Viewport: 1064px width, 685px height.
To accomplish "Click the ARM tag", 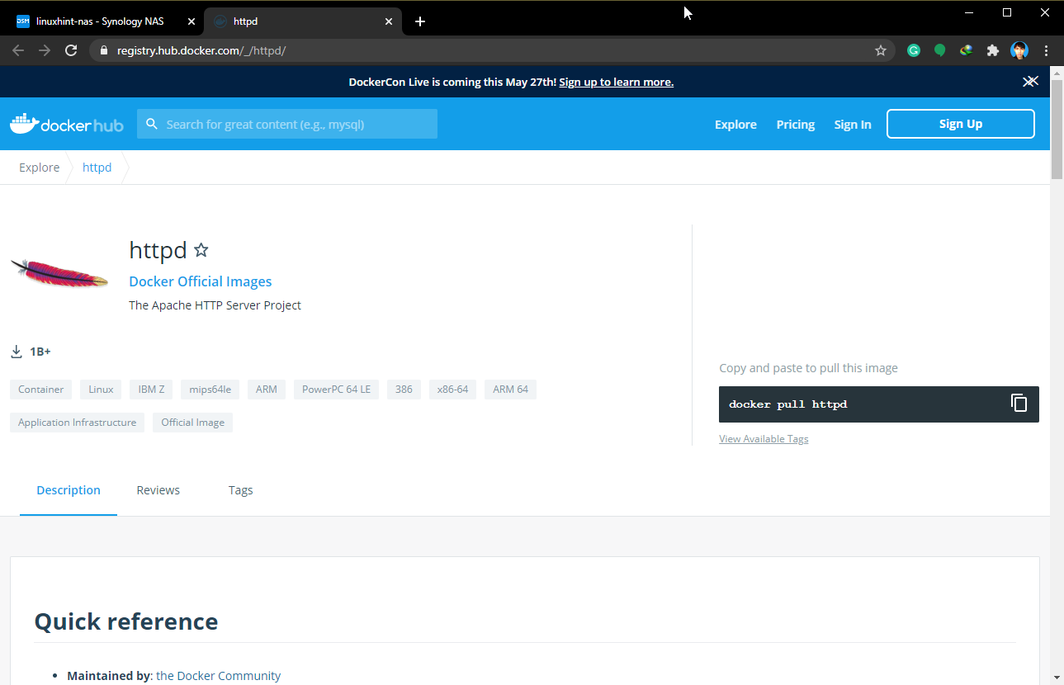I will 267,390.
